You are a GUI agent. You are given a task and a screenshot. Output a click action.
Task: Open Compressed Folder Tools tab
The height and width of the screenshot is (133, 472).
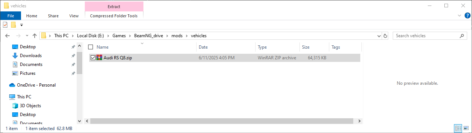(x=114, y=16)
